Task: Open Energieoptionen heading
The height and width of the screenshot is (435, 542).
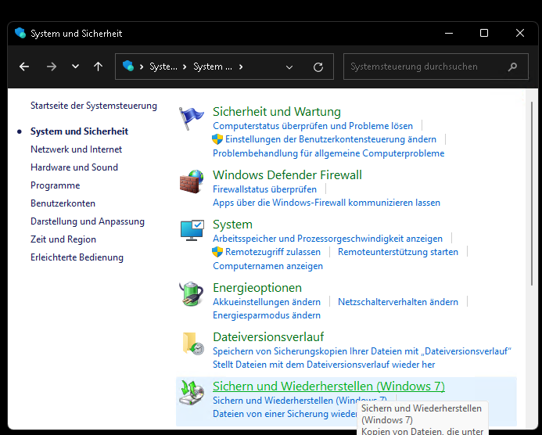Action: point(257,288)
